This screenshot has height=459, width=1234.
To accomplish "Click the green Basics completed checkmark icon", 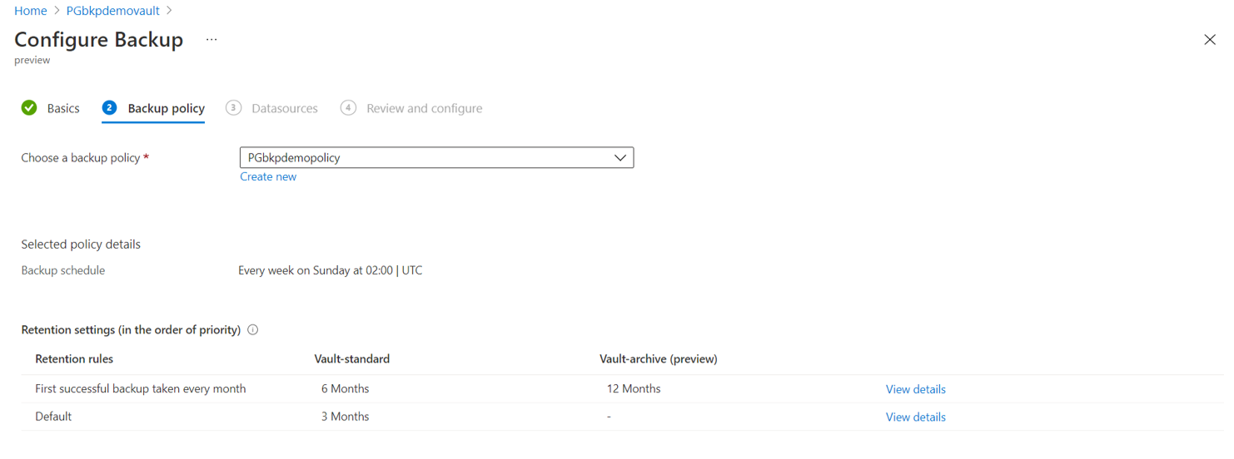I will pyautogui.click(x=29, y=108).
